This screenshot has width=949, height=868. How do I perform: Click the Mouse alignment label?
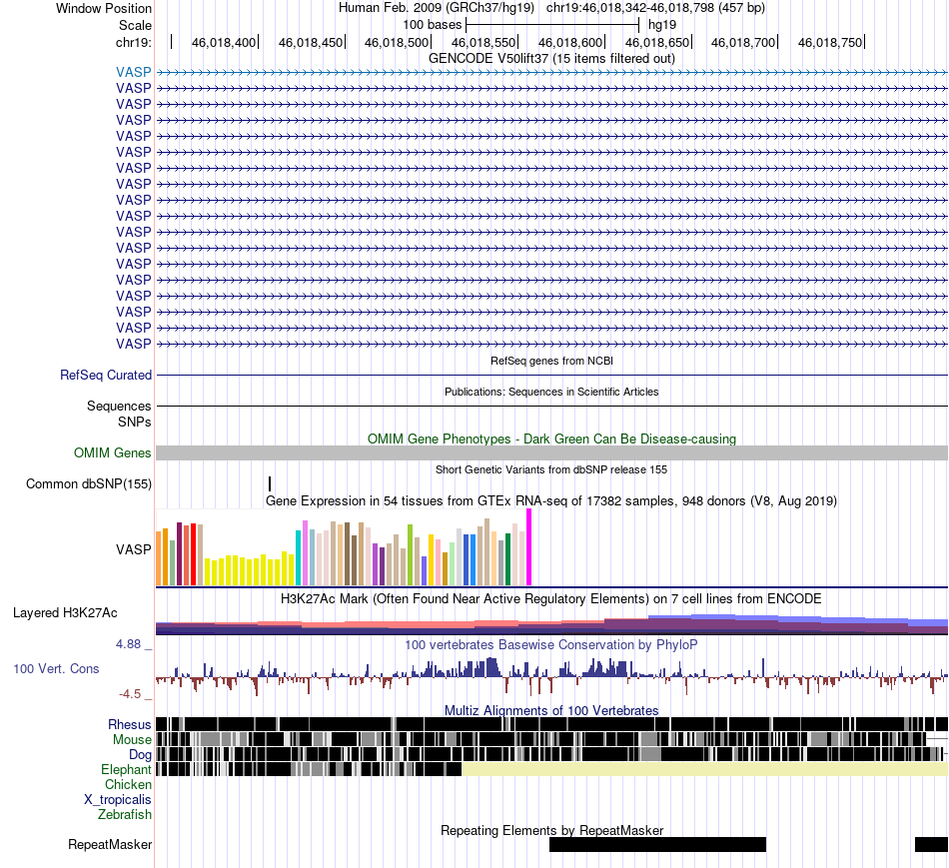(x=132, y=740)
